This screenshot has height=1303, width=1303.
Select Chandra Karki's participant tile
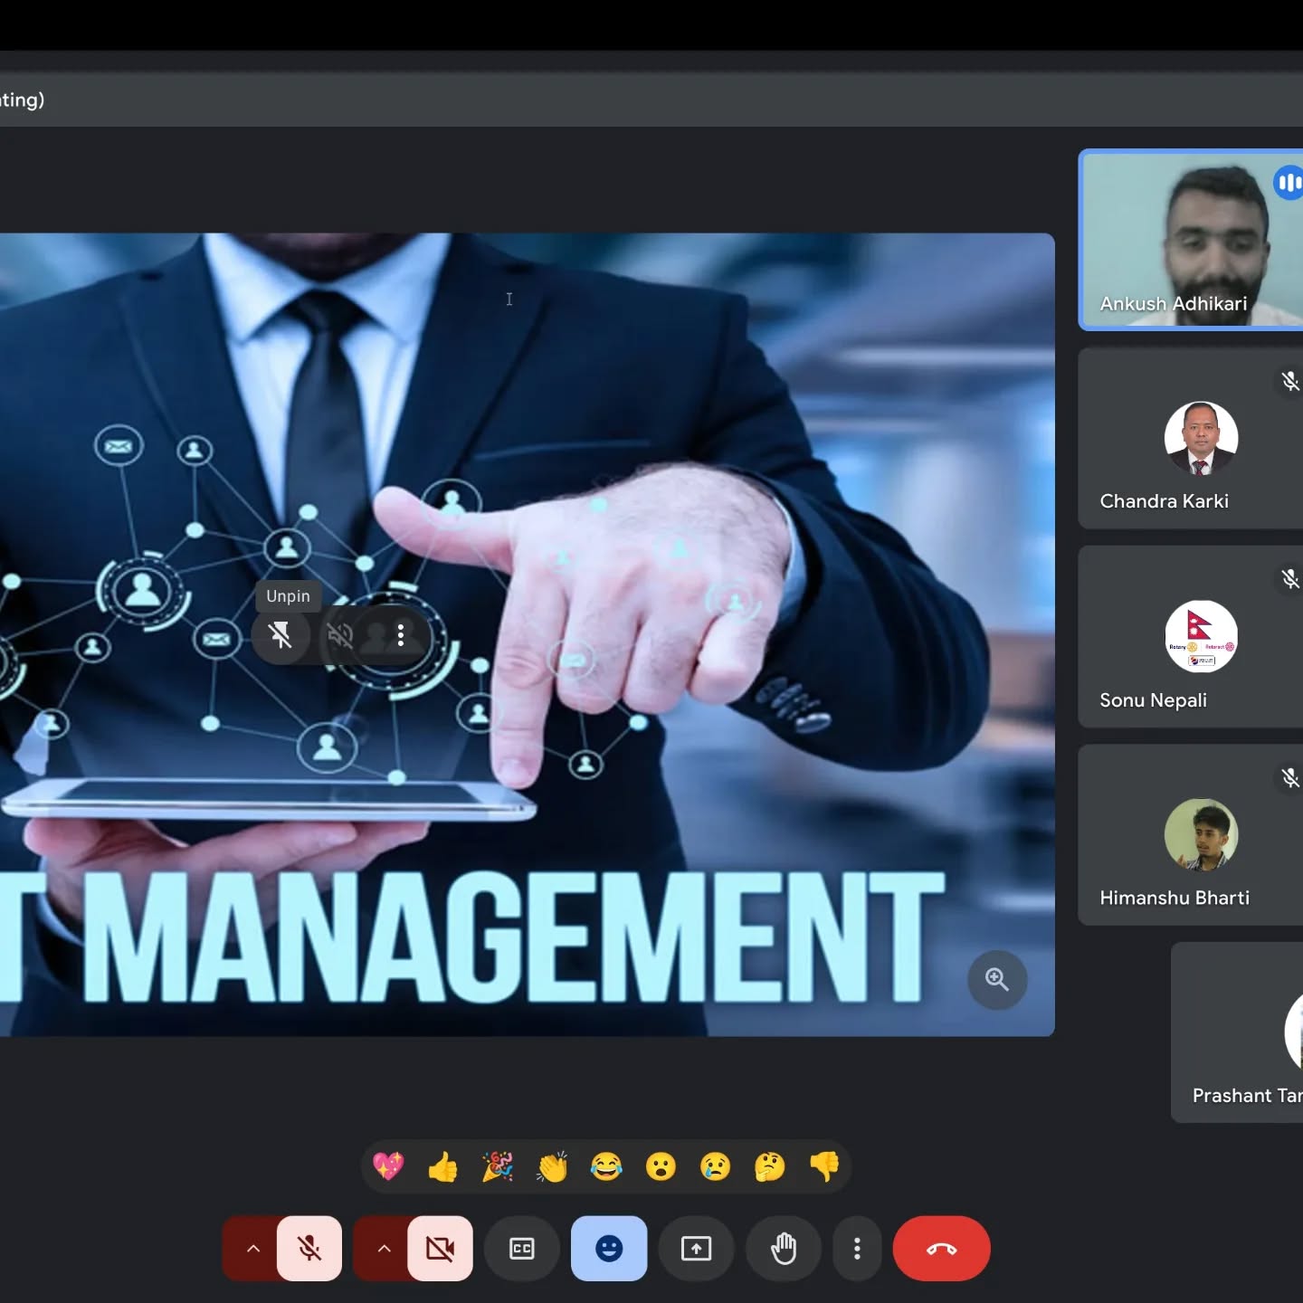[1190, 439]
